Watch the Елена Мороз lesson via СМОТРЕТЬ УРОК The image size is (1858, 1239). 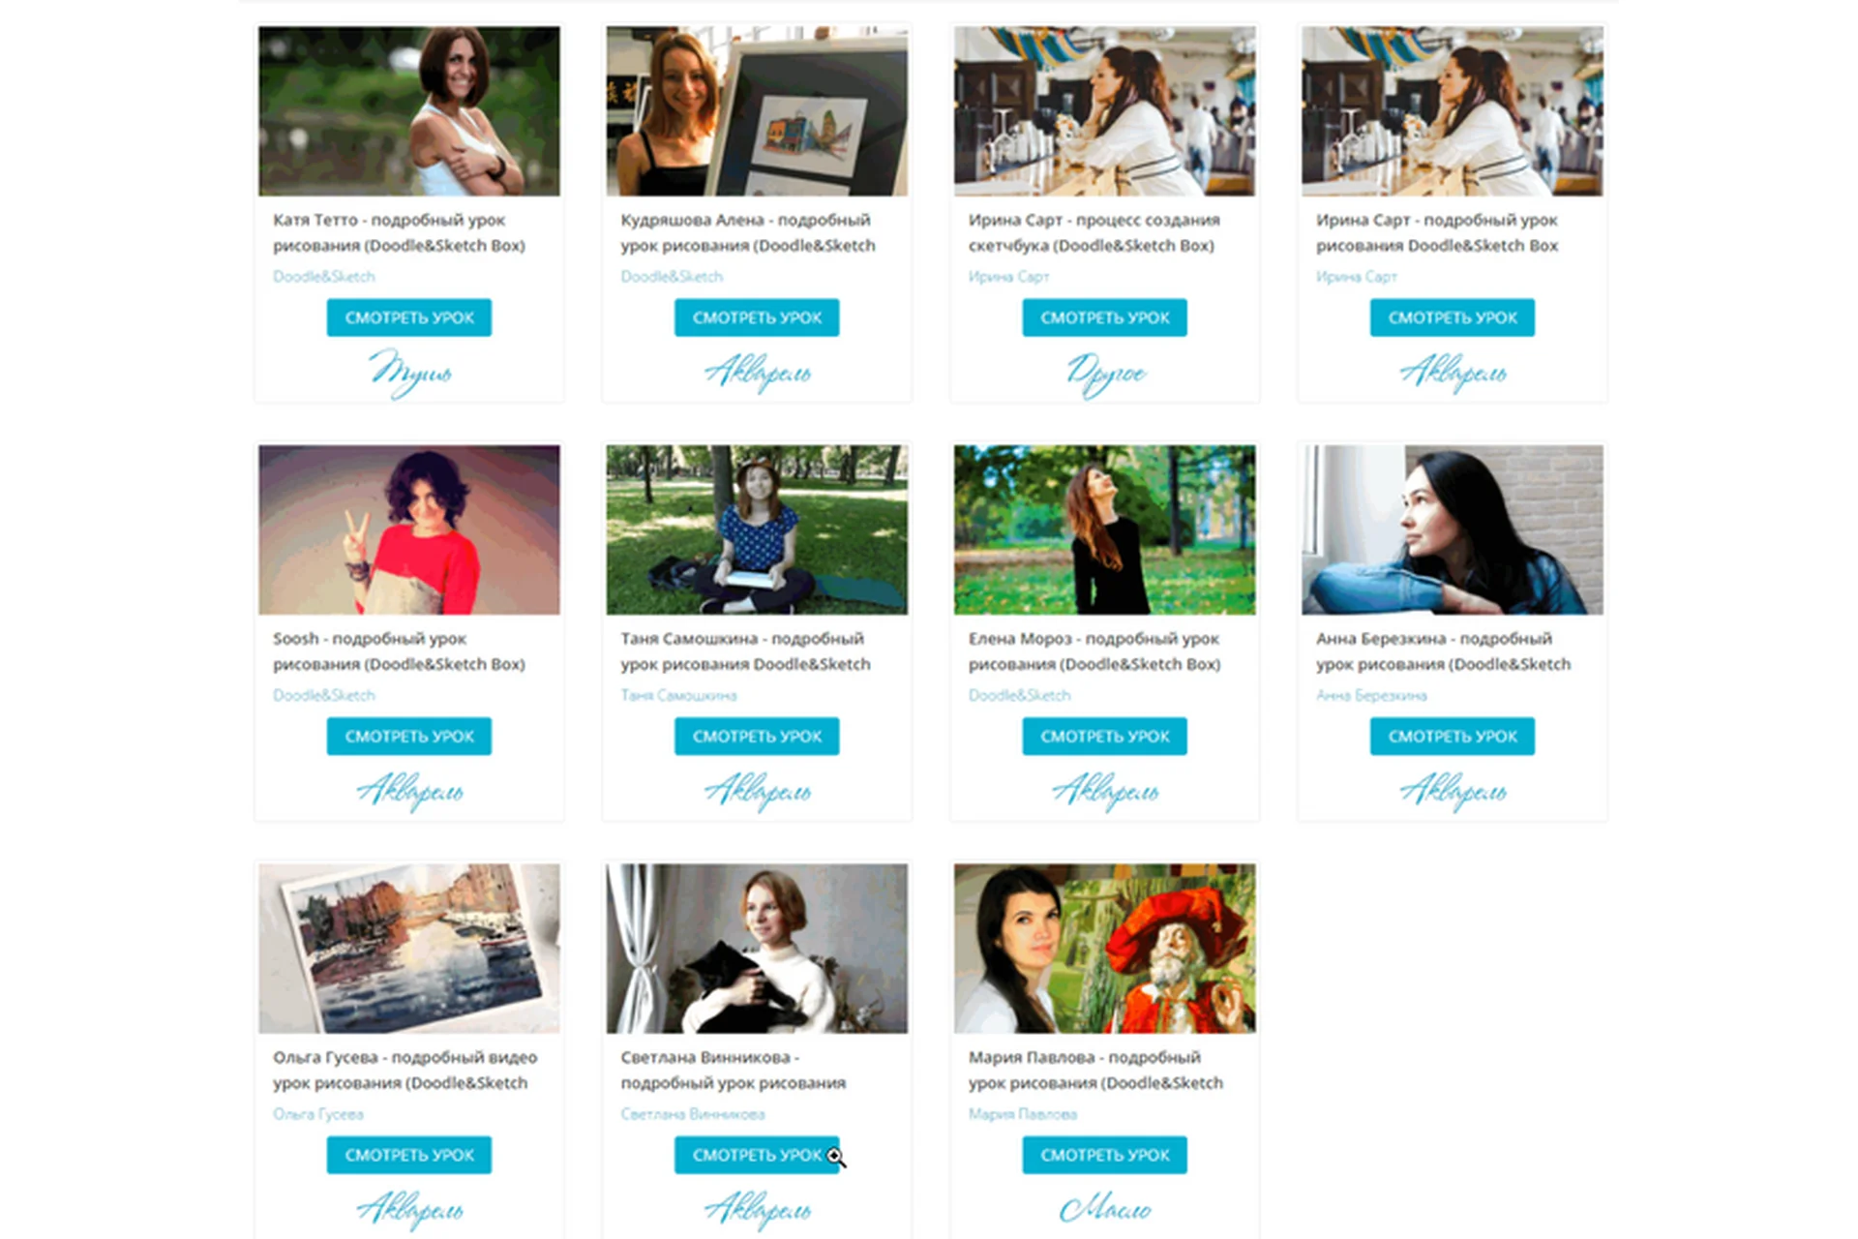click(1104, 736)
